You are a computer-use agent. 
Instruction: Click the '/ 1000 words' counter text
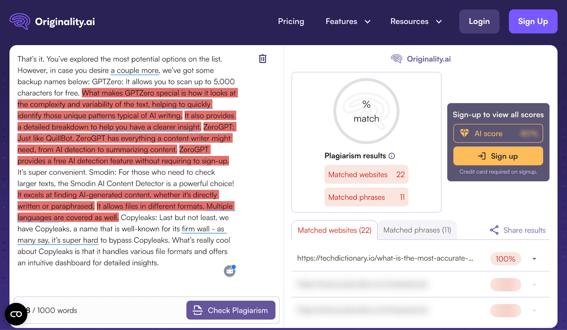point(55,310)
